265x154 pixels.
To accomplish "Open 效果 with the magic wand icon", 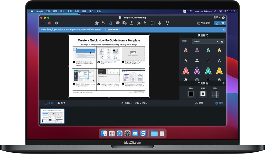I will pos(199,103).
